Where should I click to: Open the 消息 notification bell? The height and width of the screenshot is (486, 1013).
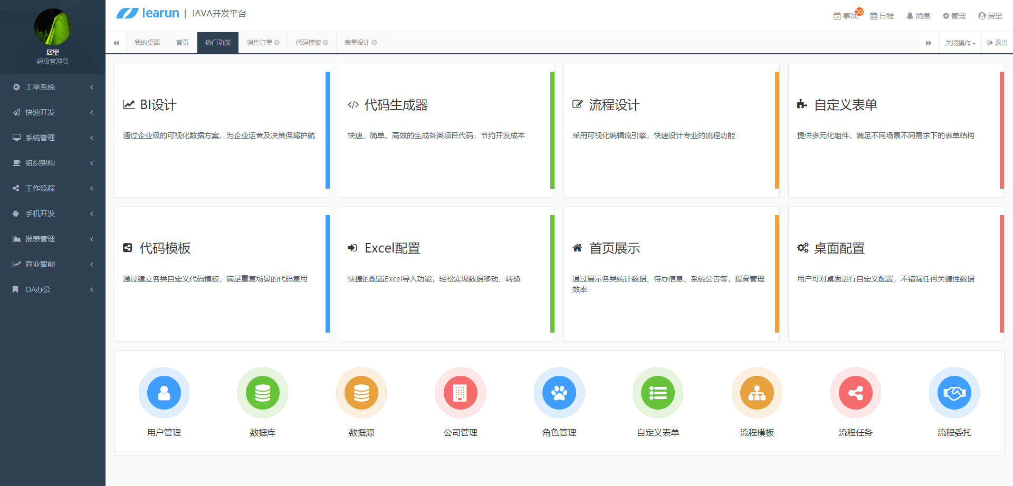point(918,15)
